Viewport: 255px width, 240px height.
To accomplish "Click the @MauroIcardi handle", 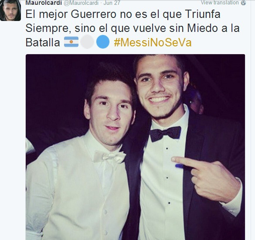I will pyautogui.click(x=81, y=3).
